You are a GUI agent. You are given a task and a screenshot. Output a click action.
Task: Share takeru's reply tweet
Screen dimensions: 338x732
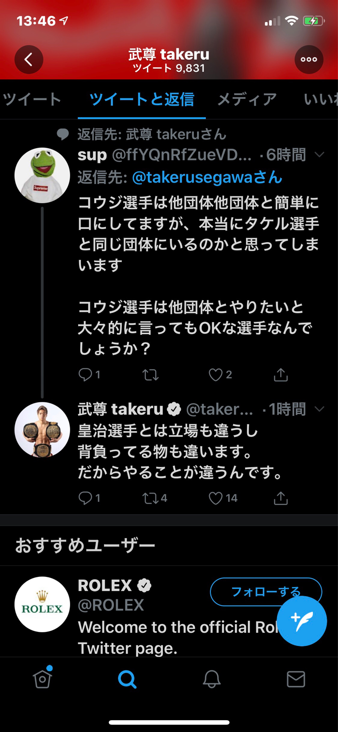[x=280, y=498]
